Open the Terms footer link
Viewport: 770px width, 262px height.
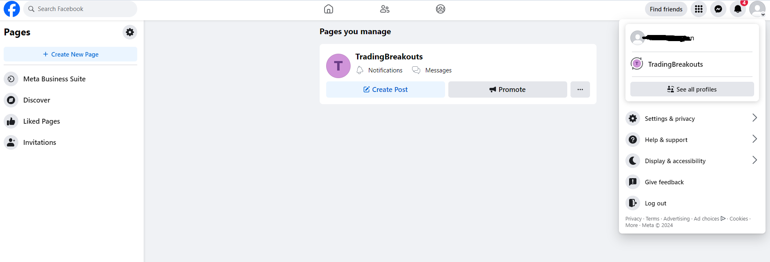click(652, 219)
